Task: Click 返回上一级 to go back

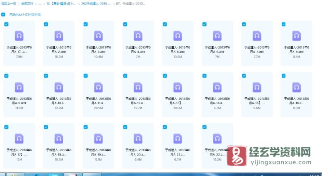Action: click(8, 3)
